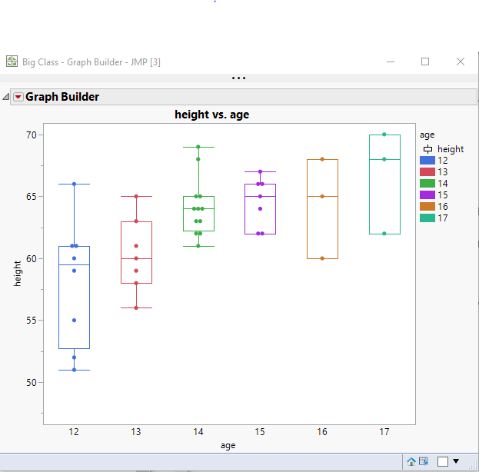The height and width of the screenshot is (472, 479).
Task: Click x-axis label 17
Action: (x=384, y=432)
